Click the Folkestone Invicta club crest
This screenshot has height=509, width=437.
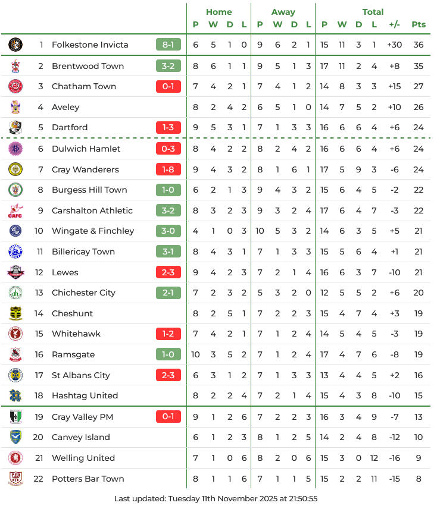(15, 45)
